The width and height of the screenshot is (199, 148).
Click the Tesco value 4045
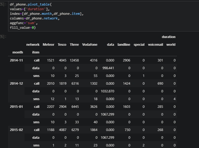click(x=63, y=60)
